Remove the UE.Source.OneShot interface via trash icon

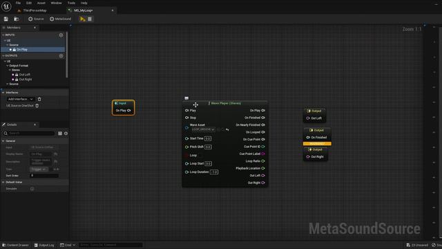coord(37,106)
